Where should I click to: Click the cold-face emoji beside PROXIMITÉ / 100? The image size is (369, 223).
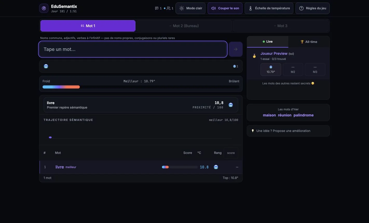coord(231,105)
